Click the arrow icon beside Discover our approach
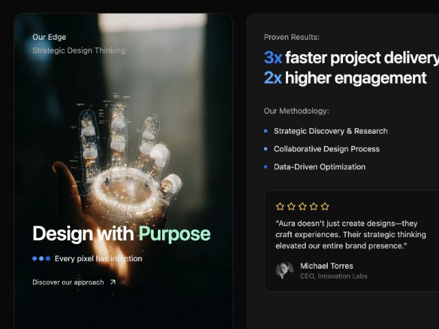This screenshot has height=329, width=439. [113, 282]
